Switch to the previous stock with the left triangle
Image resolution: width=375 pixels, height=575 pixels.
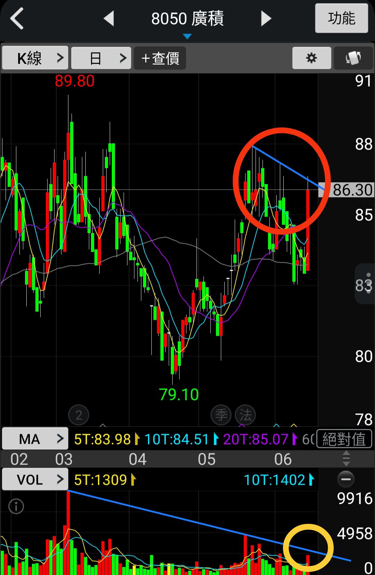(109, 18)
